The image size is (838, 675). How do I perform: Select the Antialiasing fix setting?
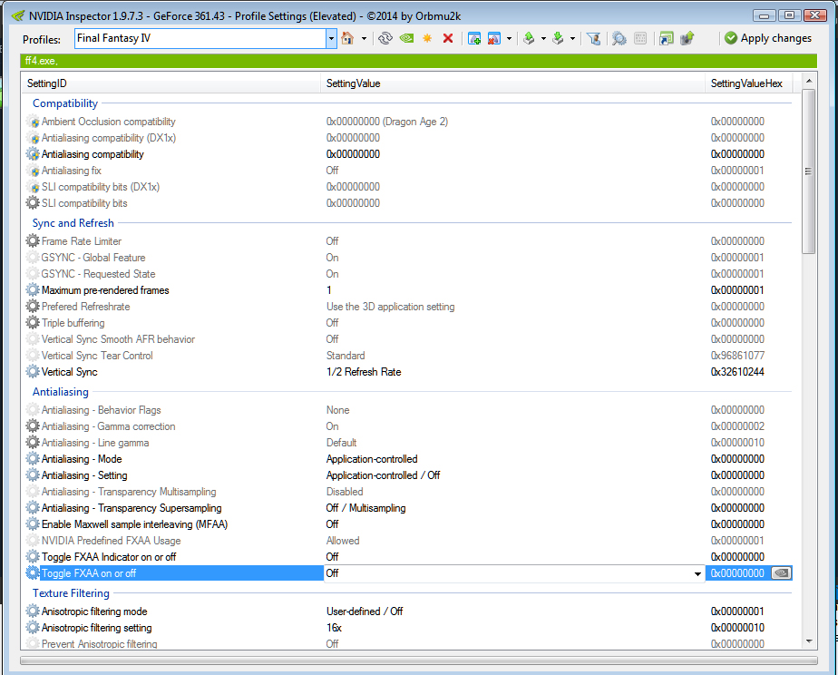pos(408,171)
